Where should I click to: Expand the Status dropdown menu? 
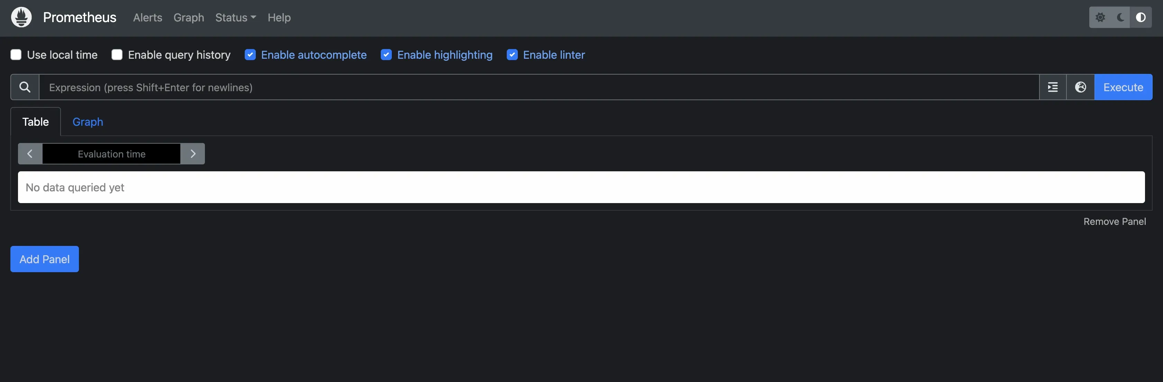[x=235, y=18]
